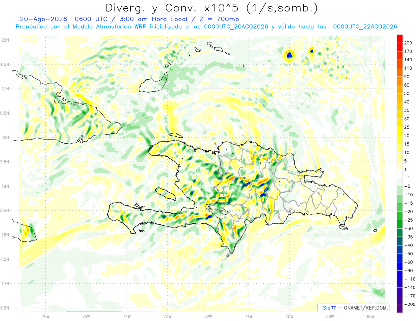This screenshot has height=321, width=416.
Task: Click the '68W' longitude label
Action: click(371, 316)
